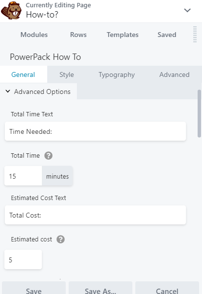
Task: Click the Estimated Cost Text input field
Action: tap(95, 215)
